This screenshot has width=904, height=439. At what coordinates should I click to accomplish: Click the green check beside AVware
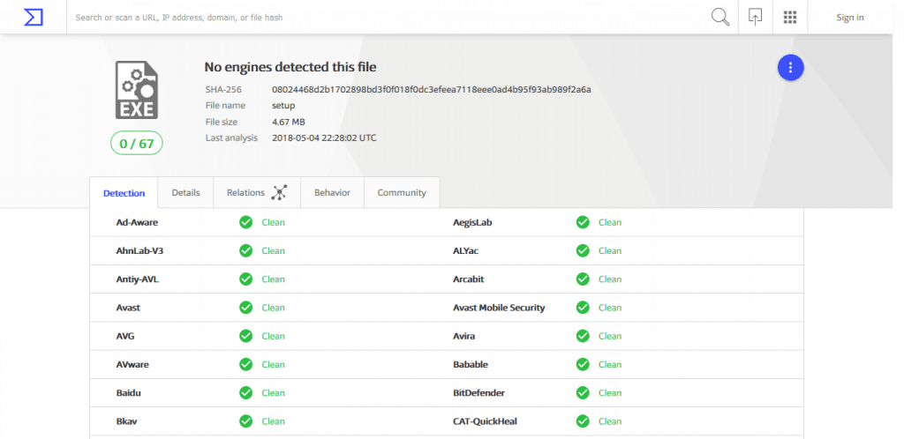[x=246, y=364]
